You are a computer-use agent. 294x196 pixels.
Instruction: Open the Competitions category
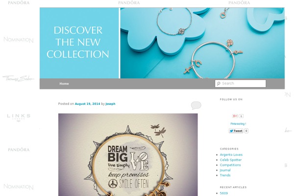[x=230, y=165]
